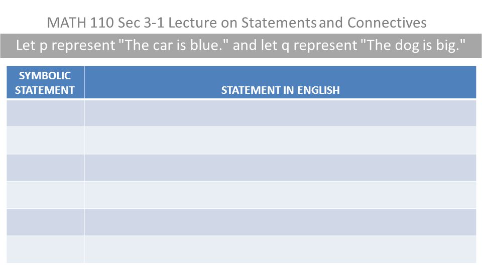Select the STATEMENT IN ENGLISH column header
Viewport: 482px width, 271px height.
point(280,82)
